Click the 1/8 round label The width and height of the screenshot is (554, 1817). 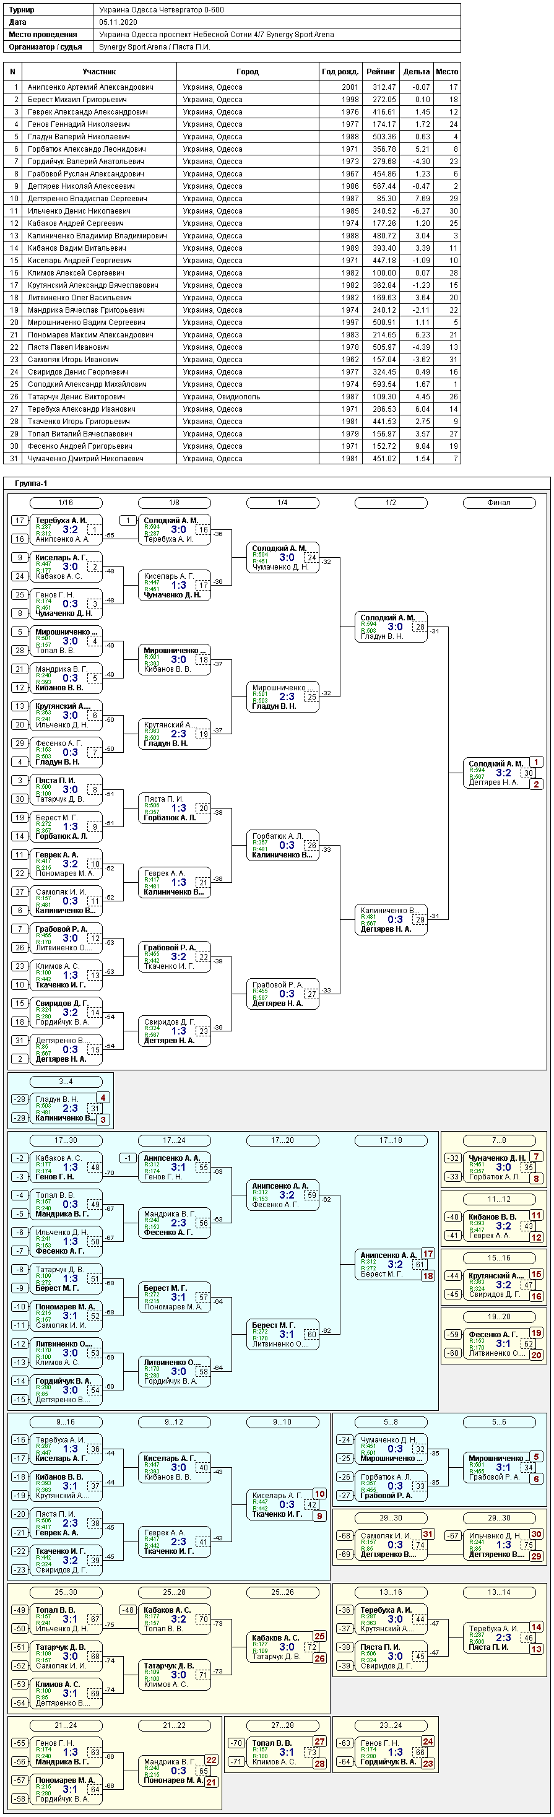coord(174,503)
